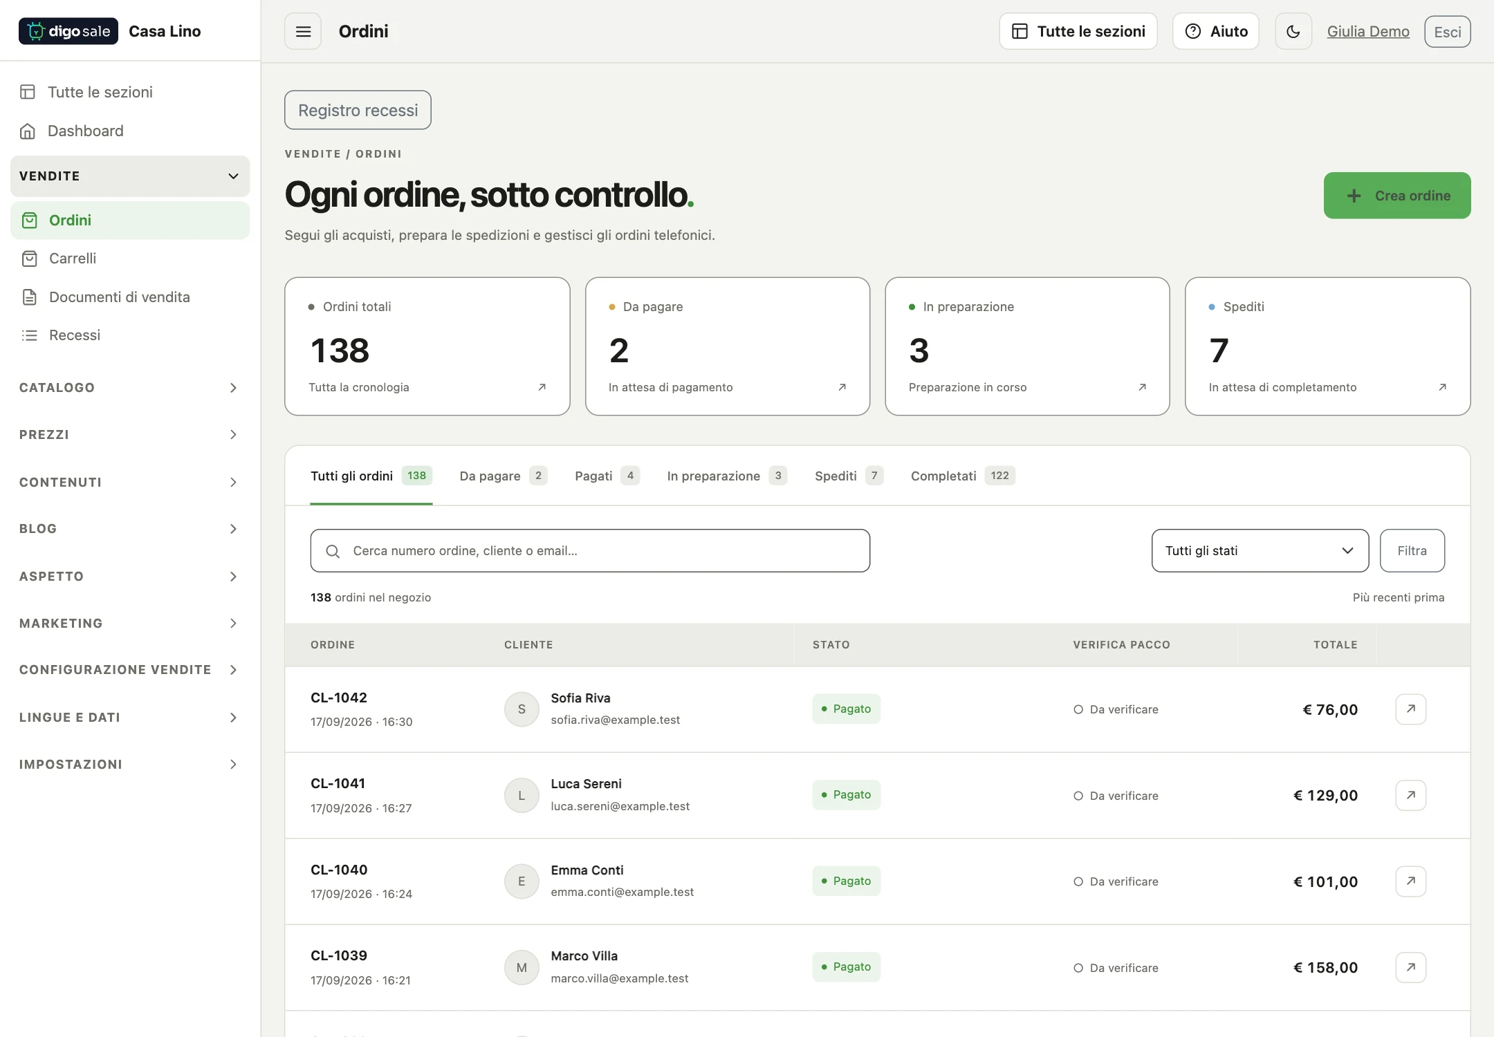Open Carrelli in sidebar
Screen dimensions: 1494x1037
tap(130, 259)
